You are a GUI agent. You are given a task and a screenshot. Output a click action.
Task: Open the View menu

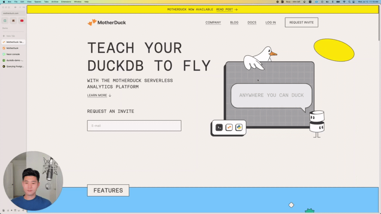[29, 2]
